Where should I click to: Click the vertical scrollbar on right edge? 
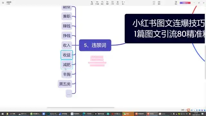click(205, 62)
